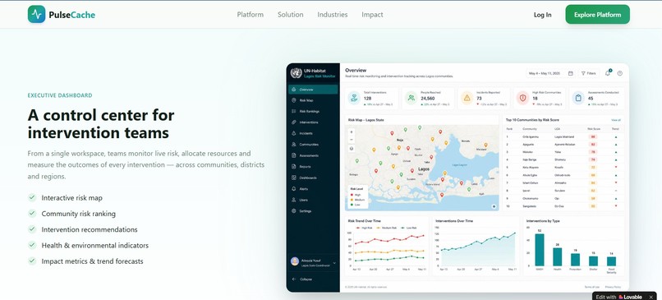Click the Health bar valued 28
This screenshot has width=662, height=300.
point(558,257)
